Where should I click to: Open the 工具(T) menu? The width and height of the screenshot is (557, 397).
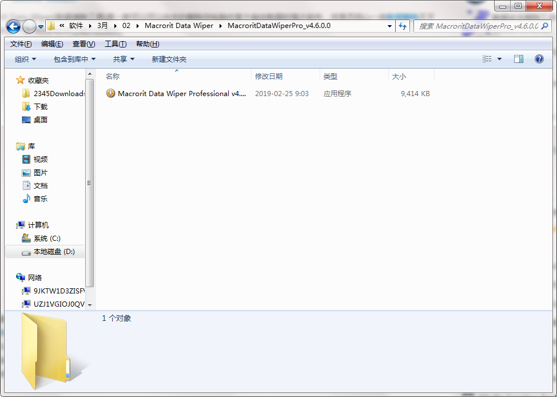point(116,44)
